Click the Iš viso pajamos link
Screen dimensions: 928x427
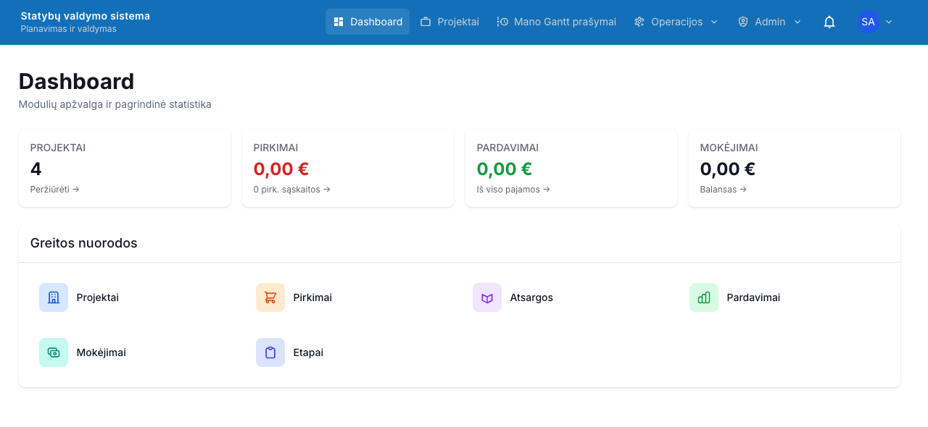(513, 190)
